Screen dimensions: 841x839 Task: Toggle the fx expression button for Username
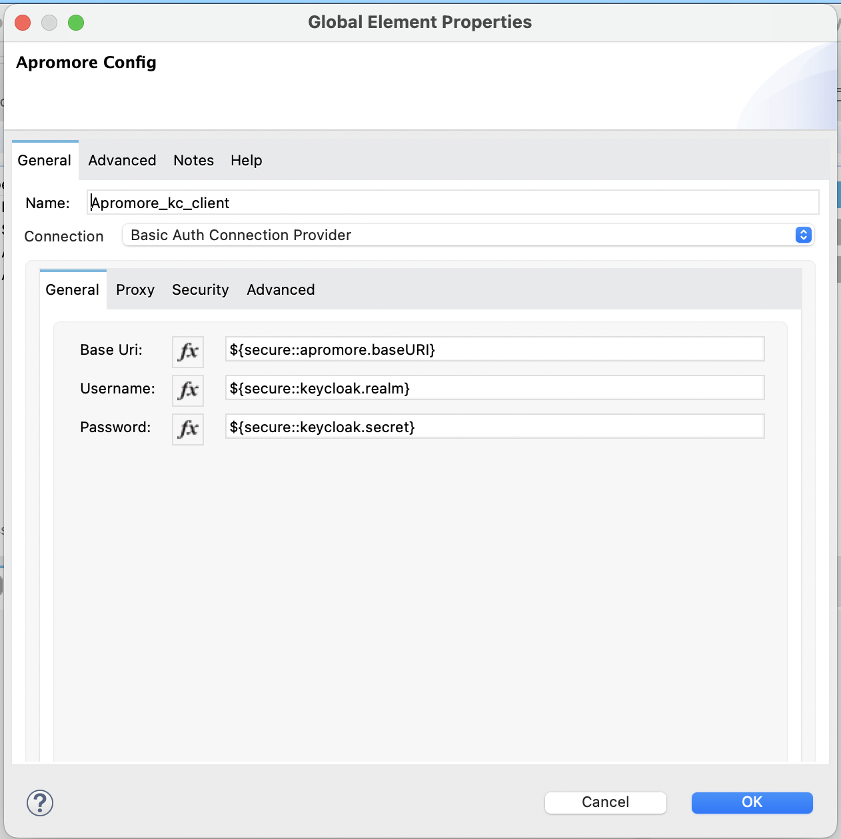(x=188, y=390)
